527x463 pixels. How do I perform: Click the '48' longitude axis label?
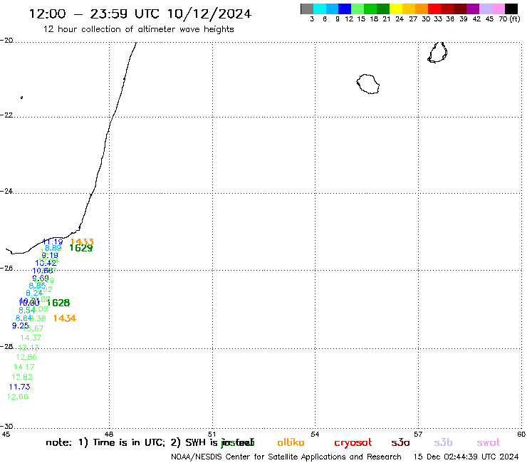[x=108, y=434]
